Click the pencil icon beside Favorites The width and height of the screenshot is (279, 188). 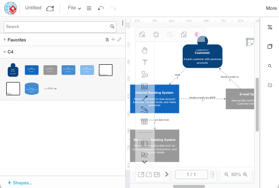pyautogui.click(x=119, y=39)
